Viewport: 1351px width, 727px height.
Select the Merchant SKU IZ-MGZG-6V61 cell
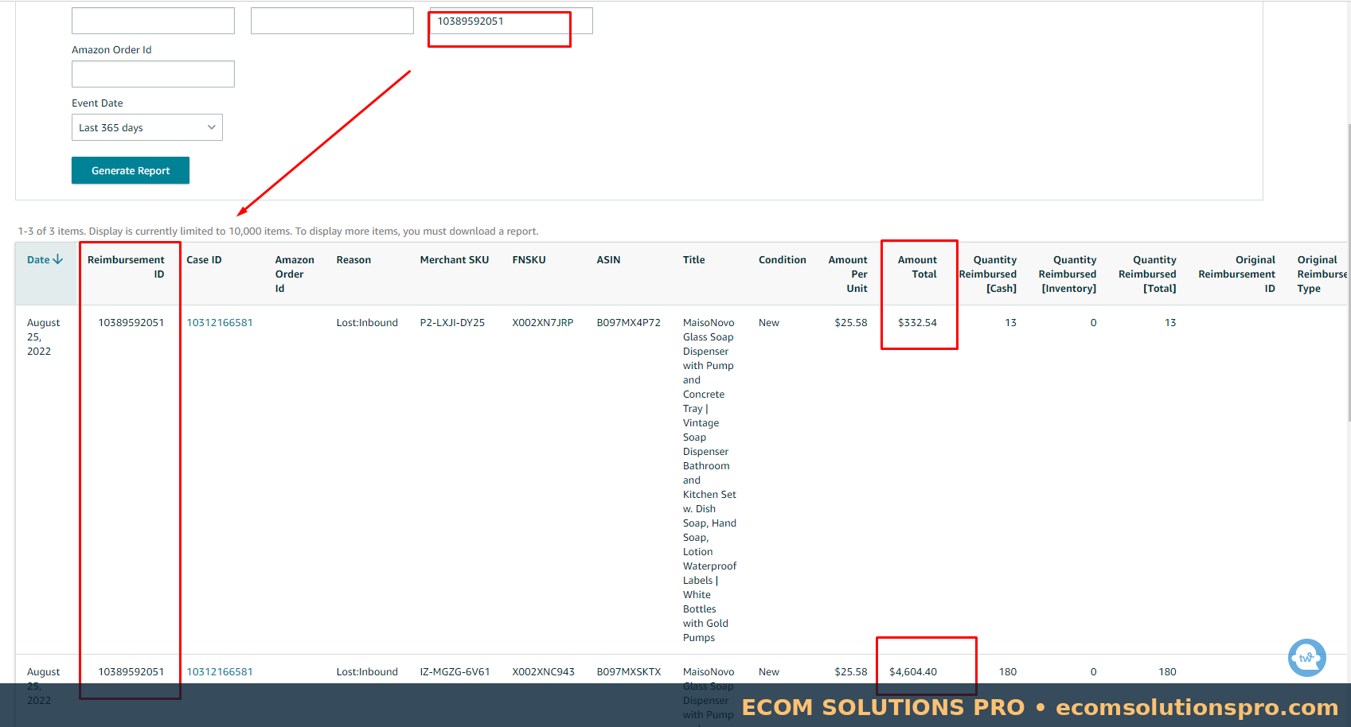(455, 671)
